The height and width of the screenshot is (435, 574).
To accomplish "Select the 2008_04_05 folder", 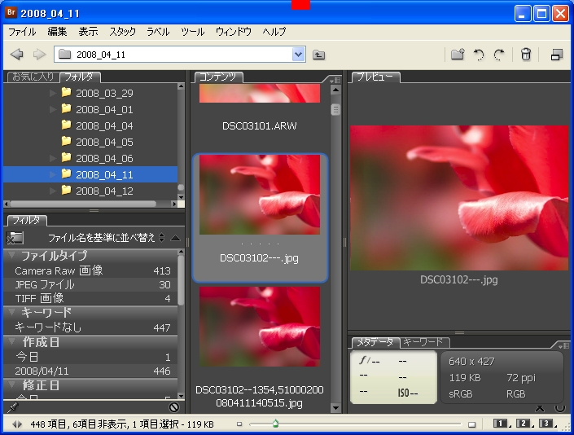I will (104, 142).
